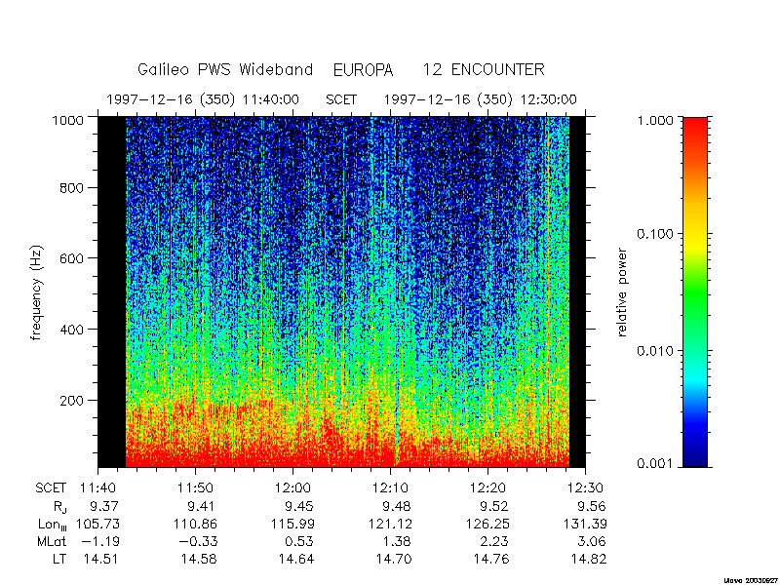This screenshot has height=585, width=780.
Task: Click the 'relative power' color bar title
Action: [x=622, y=292]
